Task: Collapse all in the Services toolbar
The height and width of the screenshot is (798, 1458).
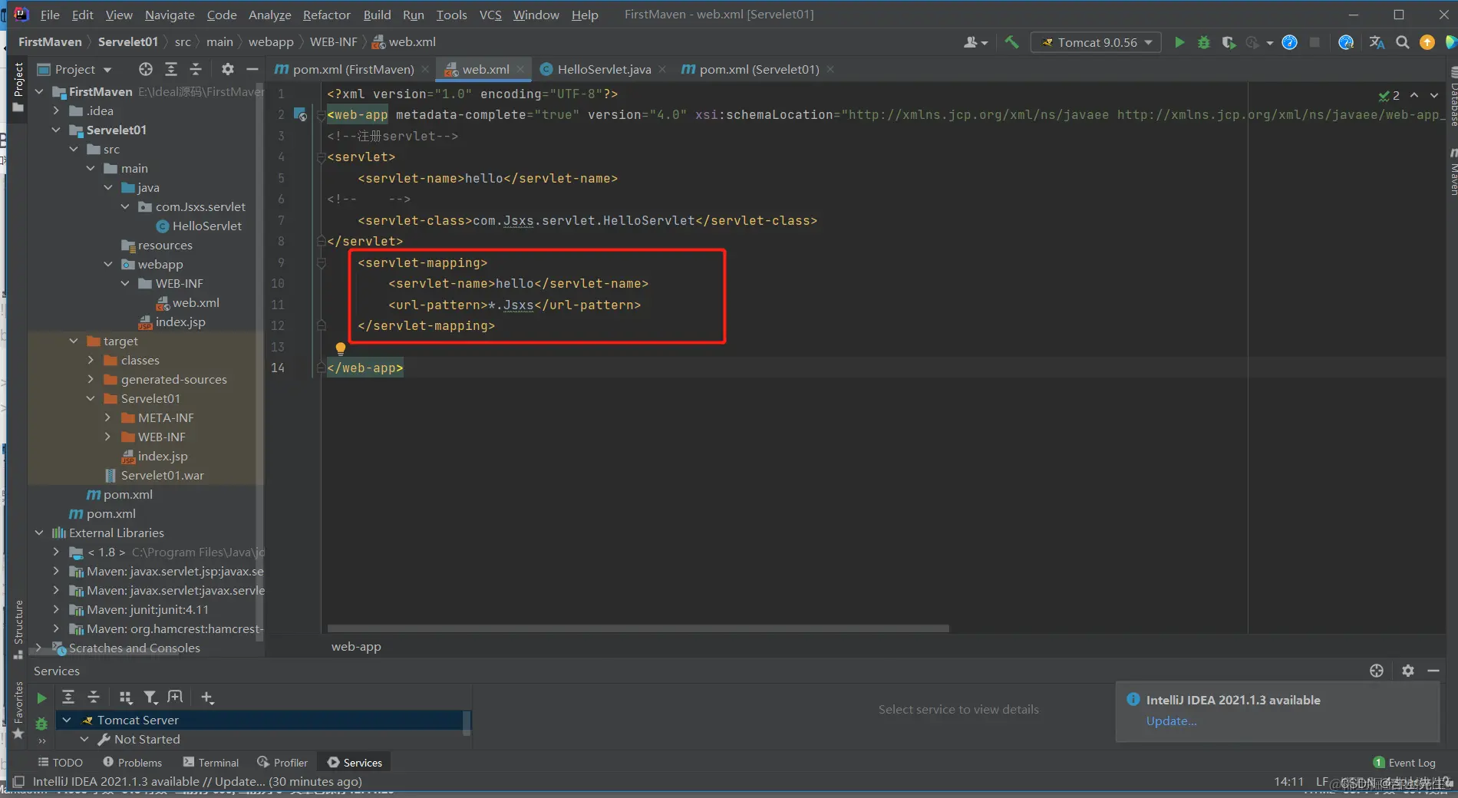Action: (x=94, y=697)
